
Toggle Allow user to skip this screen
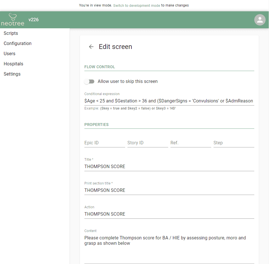[89, 81]
